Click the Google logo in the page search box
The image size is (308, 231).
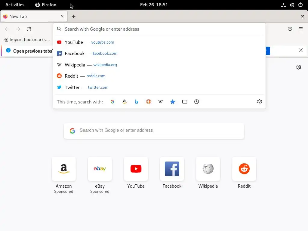coord(72,131)
